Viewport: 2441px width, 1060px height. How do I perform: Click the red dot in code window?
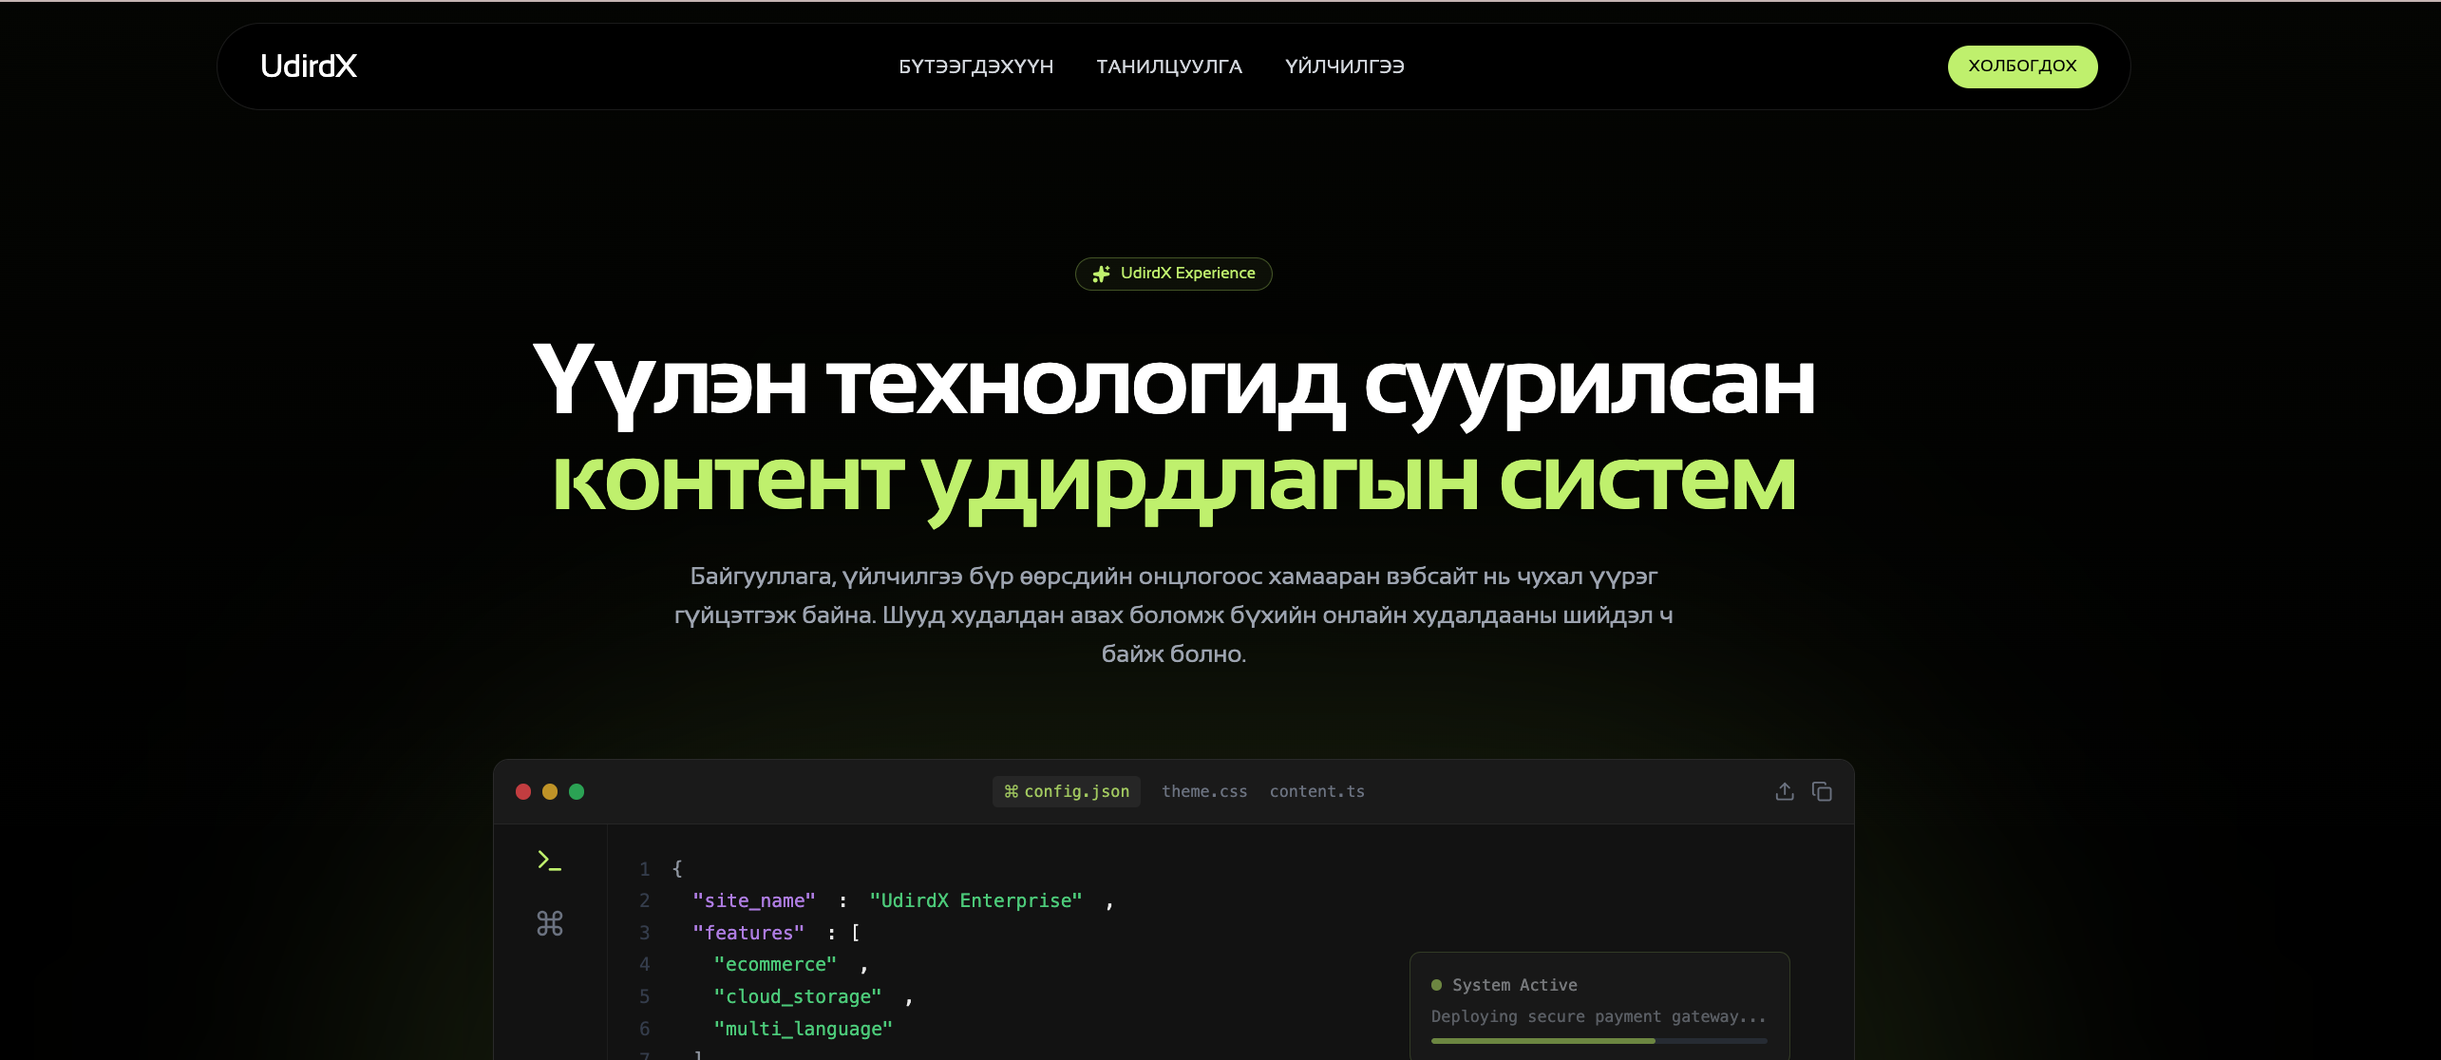click(x=523, y=791)
